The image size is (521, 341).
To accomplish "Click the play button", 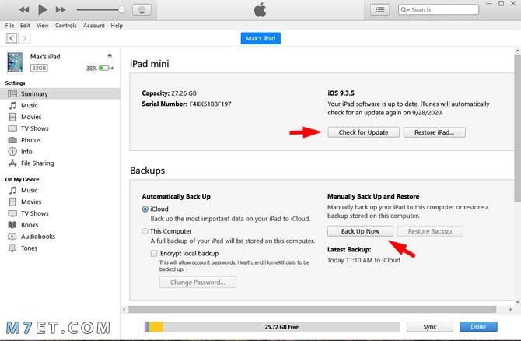I will [43, 9].
